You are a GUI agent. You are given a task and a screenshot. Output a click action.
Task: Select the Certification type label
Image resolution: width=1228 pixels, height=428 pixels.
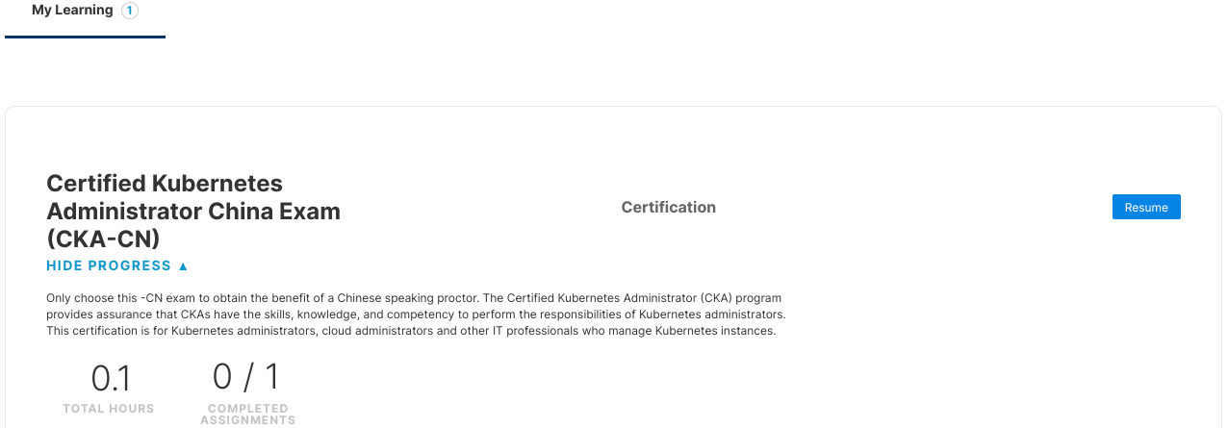point(668,208)
